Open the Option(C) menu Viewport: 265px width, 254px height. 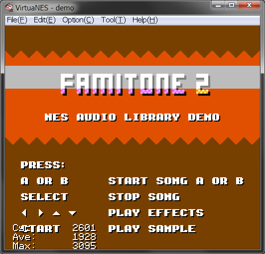(78, 20)
